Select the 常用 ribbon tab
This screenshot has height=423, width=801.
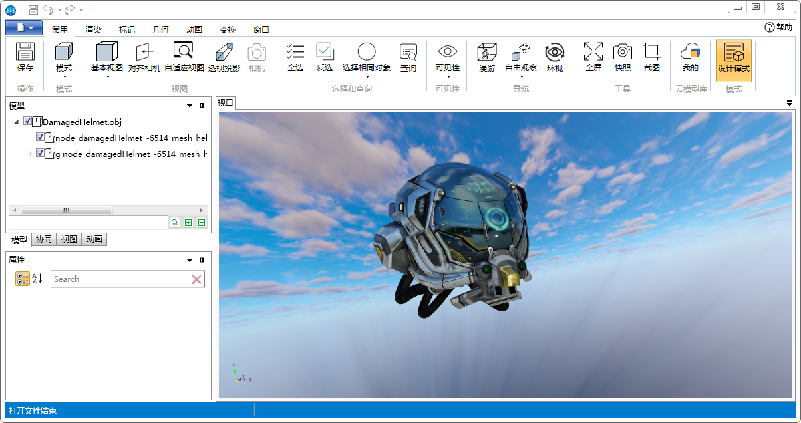coord(60,29)
